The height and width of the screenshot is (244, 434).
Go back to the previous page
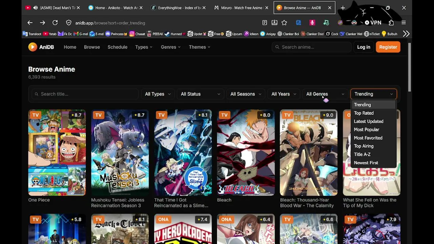[x=30, y=23]
